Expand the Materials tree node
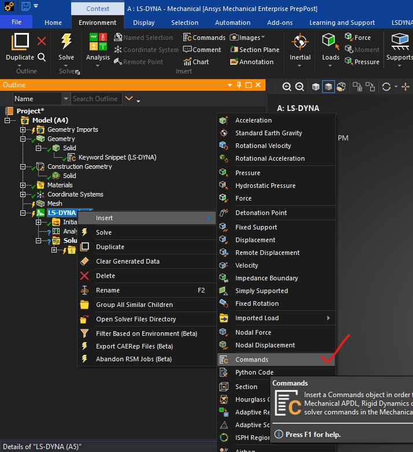This screenshot has width=413, height=452. click(x=23, y=185)
